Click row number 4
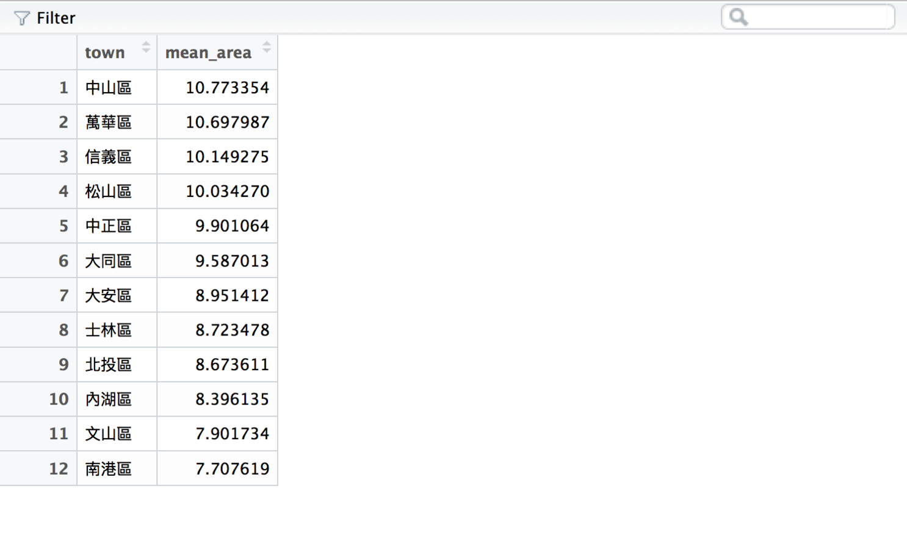 (x=63, y=192)
